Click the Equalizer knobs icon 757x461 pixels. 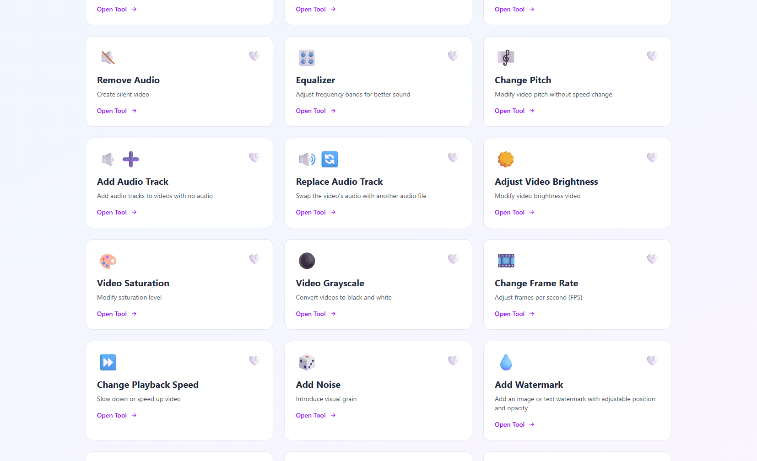[x=307, y=58]
